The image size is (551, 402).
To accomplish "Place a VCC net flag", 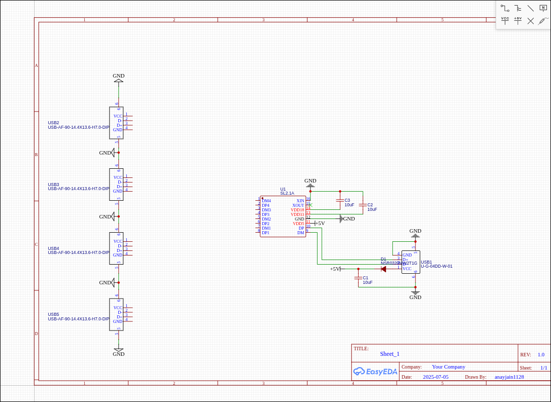I will pyautogui.click(x=505, y=21).
